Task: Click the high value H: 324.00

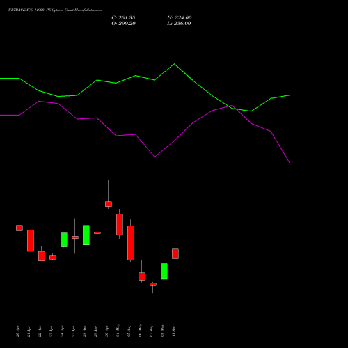Action: tap(180, 18)
